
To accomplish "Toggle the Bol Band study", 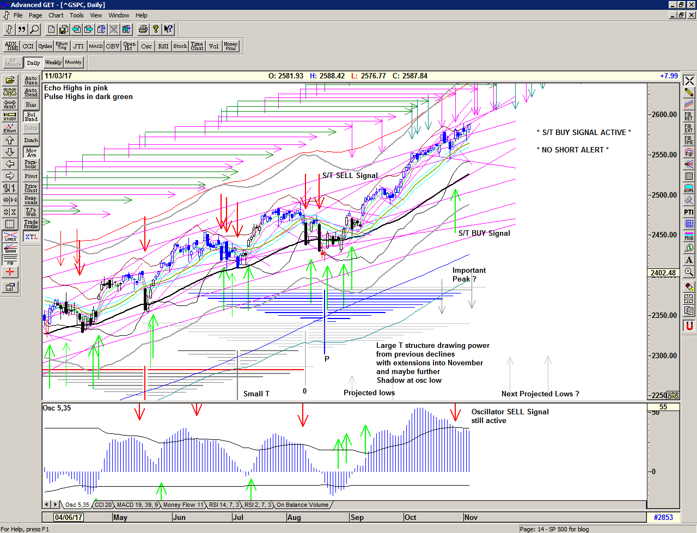I will [31, 117].
